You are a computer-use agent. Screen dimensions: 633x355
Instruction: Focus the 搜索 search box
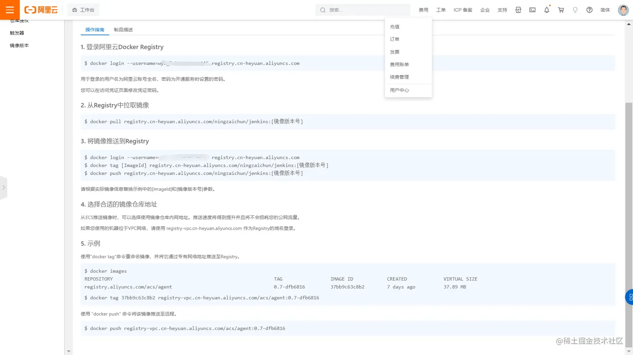click(x=363, y=10)
